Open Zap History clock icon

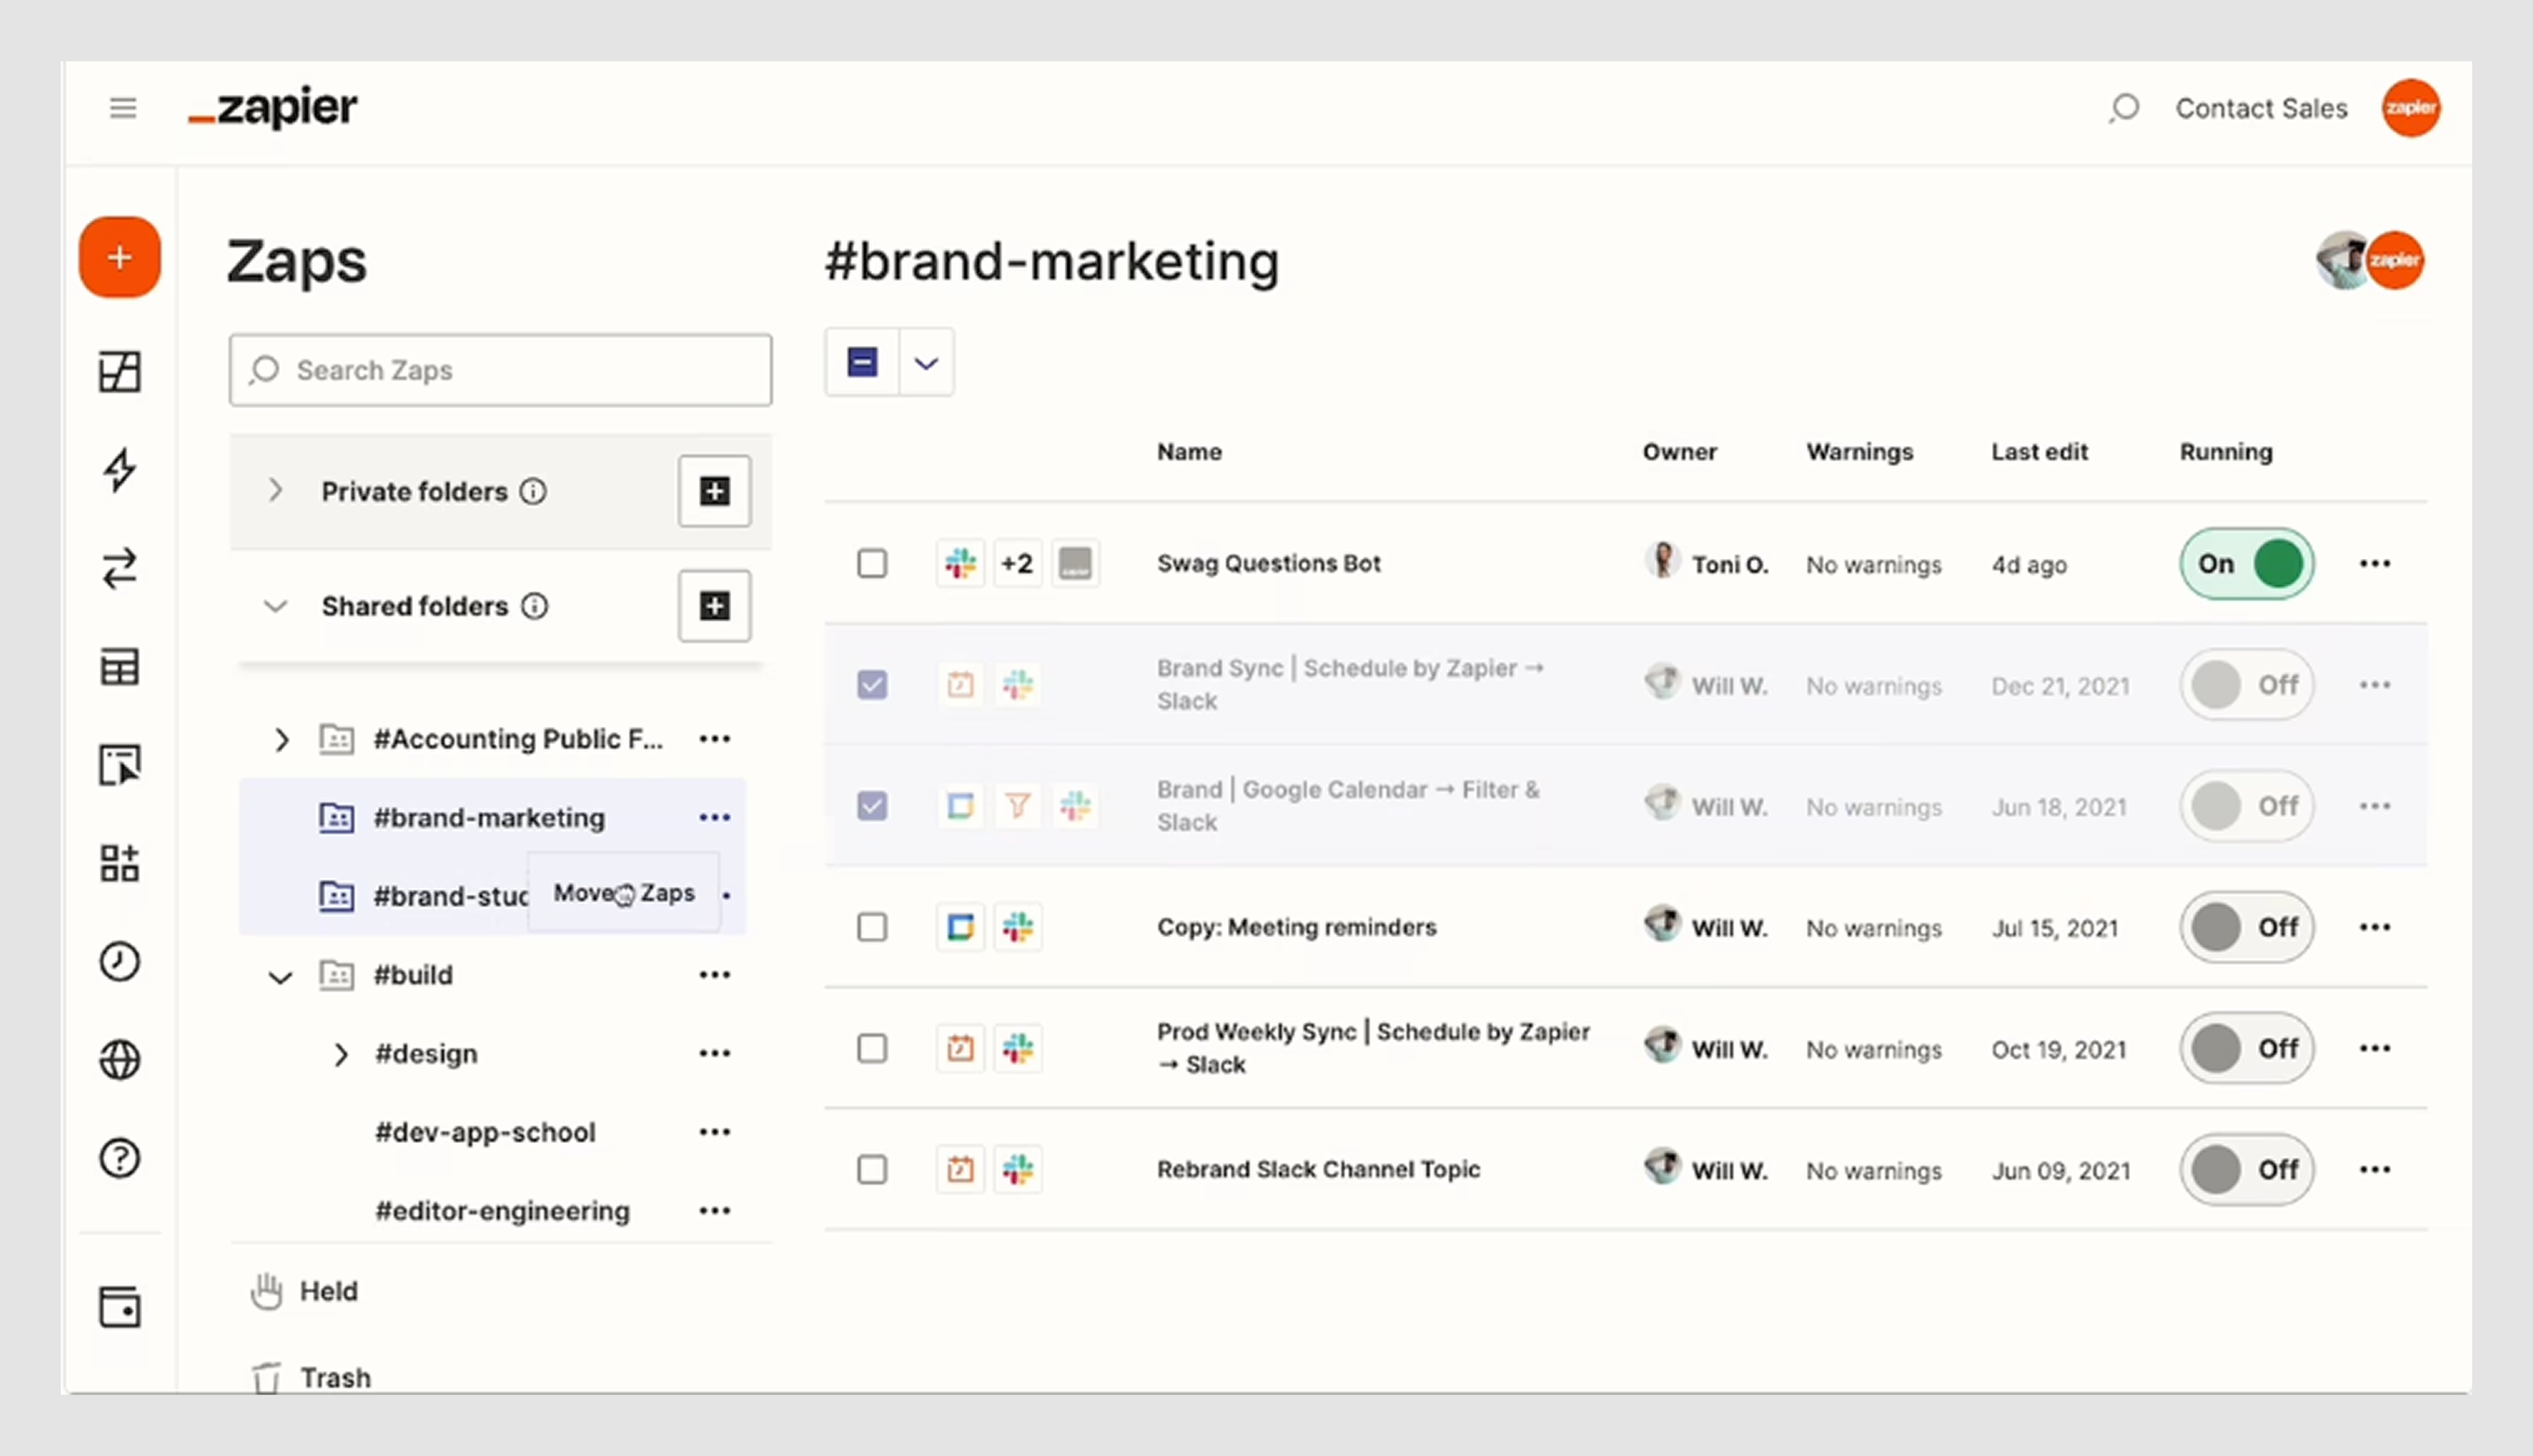pyautogui.click(x=120, y=961)
